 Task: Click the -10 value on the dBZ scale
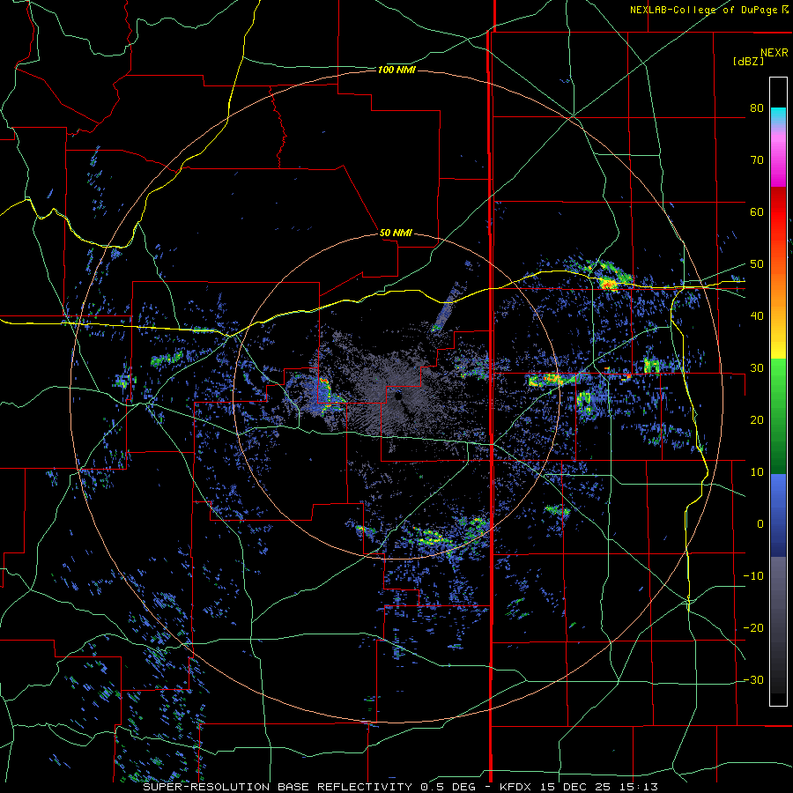coord(753,576)
